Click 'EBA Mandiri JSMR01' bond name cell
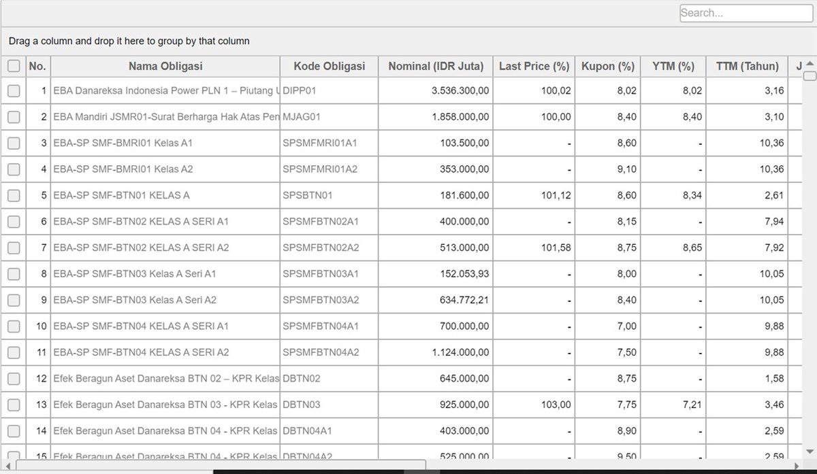817x474 pixels. [165, 117]
